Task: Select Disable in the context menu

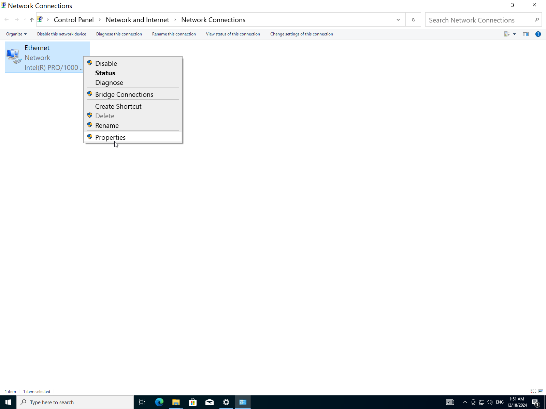Action: [x=106, y=63]
